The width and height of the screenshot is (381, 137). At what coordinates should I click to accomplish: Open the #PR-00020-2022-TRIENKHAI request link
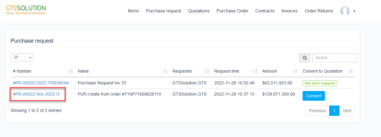pyautogui.click(x=41, y=83)
